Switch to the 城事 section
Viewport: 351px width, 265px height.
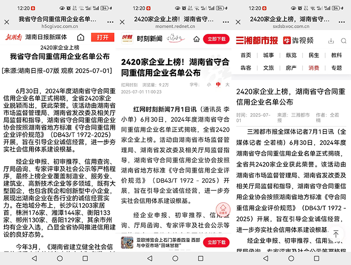click(268, 55)
